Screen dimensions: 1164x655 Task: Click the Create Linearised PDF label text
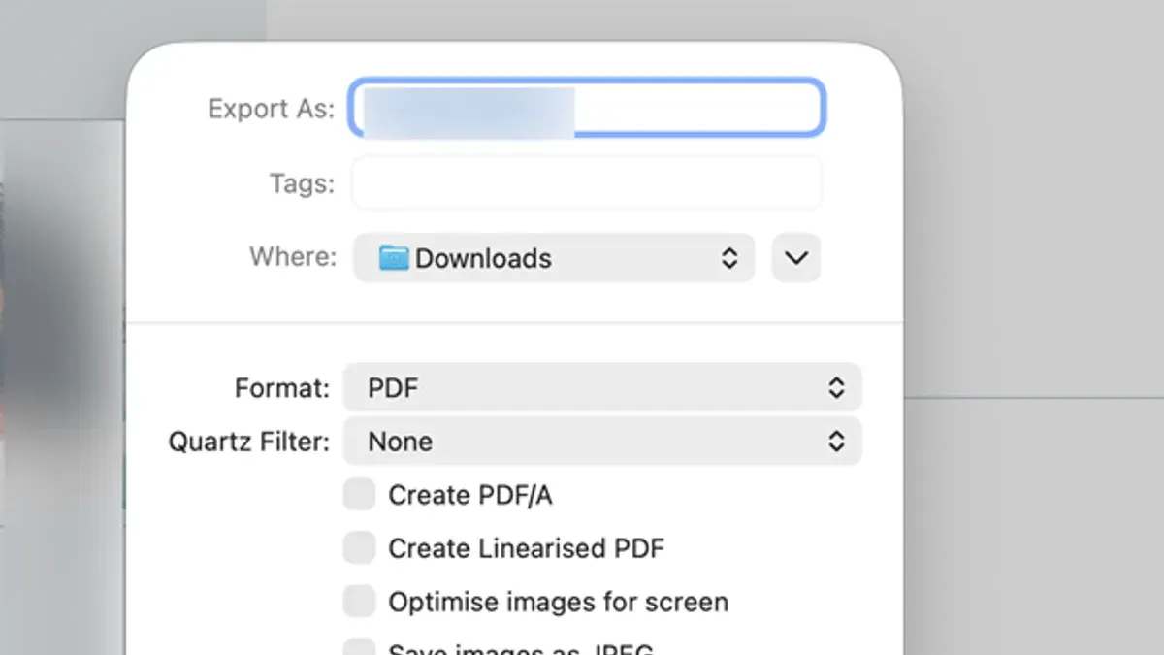[527, 548]
